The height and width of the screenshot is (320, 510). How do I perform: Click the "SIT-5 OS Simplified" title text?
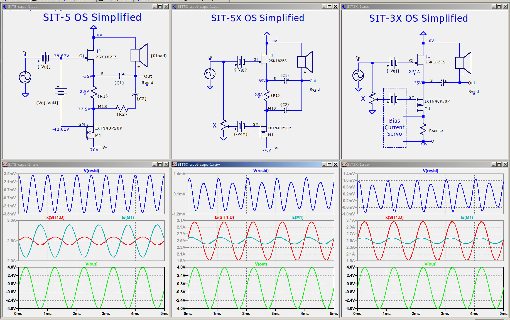[x=92, y=18]
